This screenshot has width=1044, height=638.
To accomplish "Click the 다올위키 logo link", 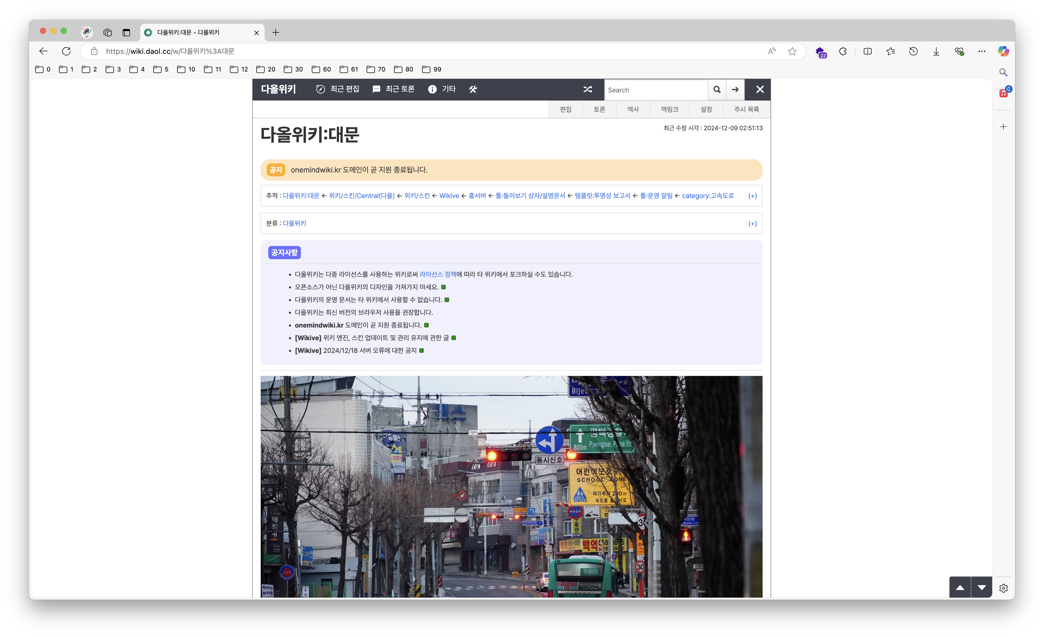I will click(278, 89).
